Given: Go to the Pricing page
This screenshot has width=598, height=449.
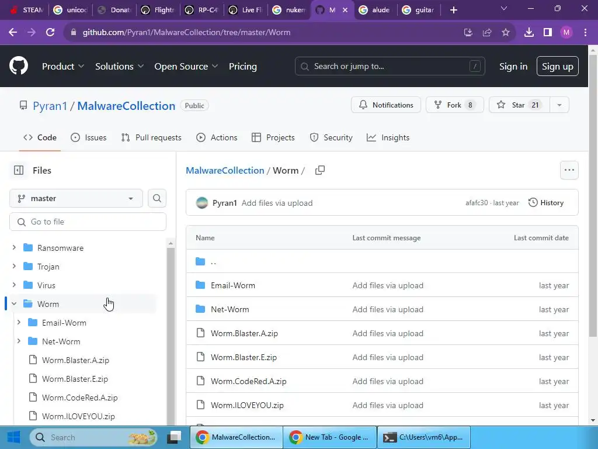Looking at the screenshot, I should pos(242,66).
